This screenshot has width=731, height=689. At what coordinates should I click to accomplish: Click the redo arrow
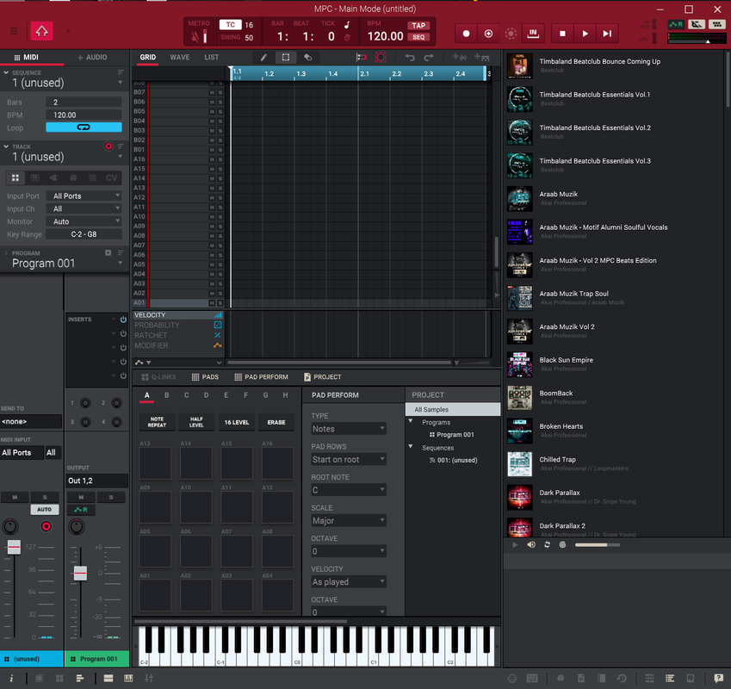coord(429,58)
